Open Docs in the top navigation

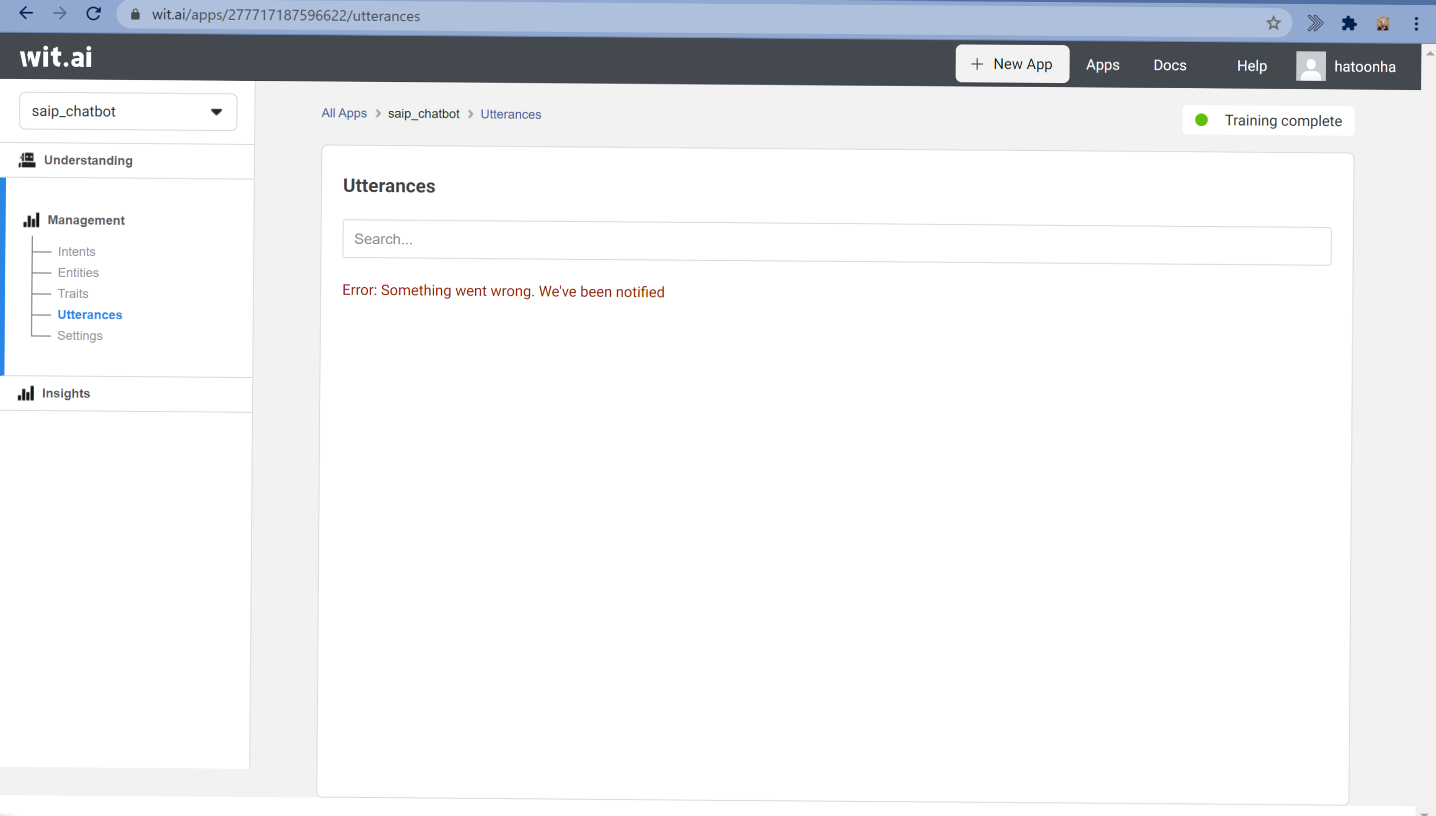1169,66
